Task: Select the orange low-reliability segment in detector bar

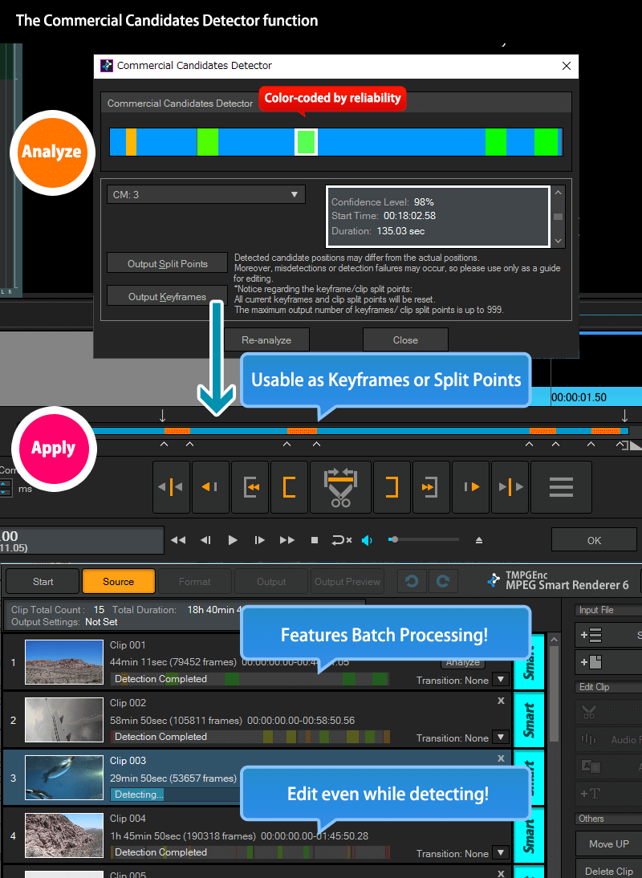Action: (x=131, y=142)
